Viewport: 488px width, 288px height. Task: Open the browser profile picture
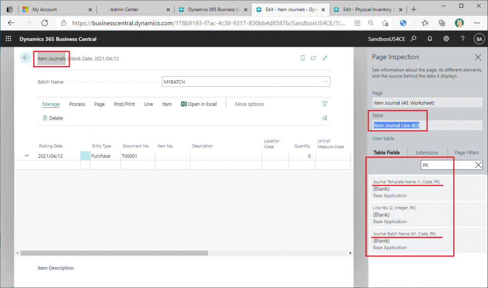[x=459, y=23]
